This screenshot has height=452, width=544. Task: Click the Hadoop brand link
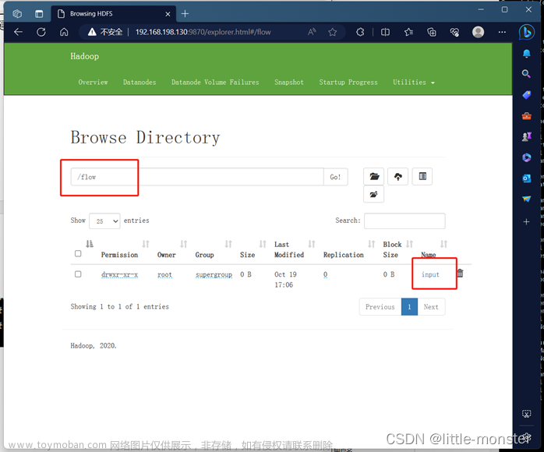[85, 56]
